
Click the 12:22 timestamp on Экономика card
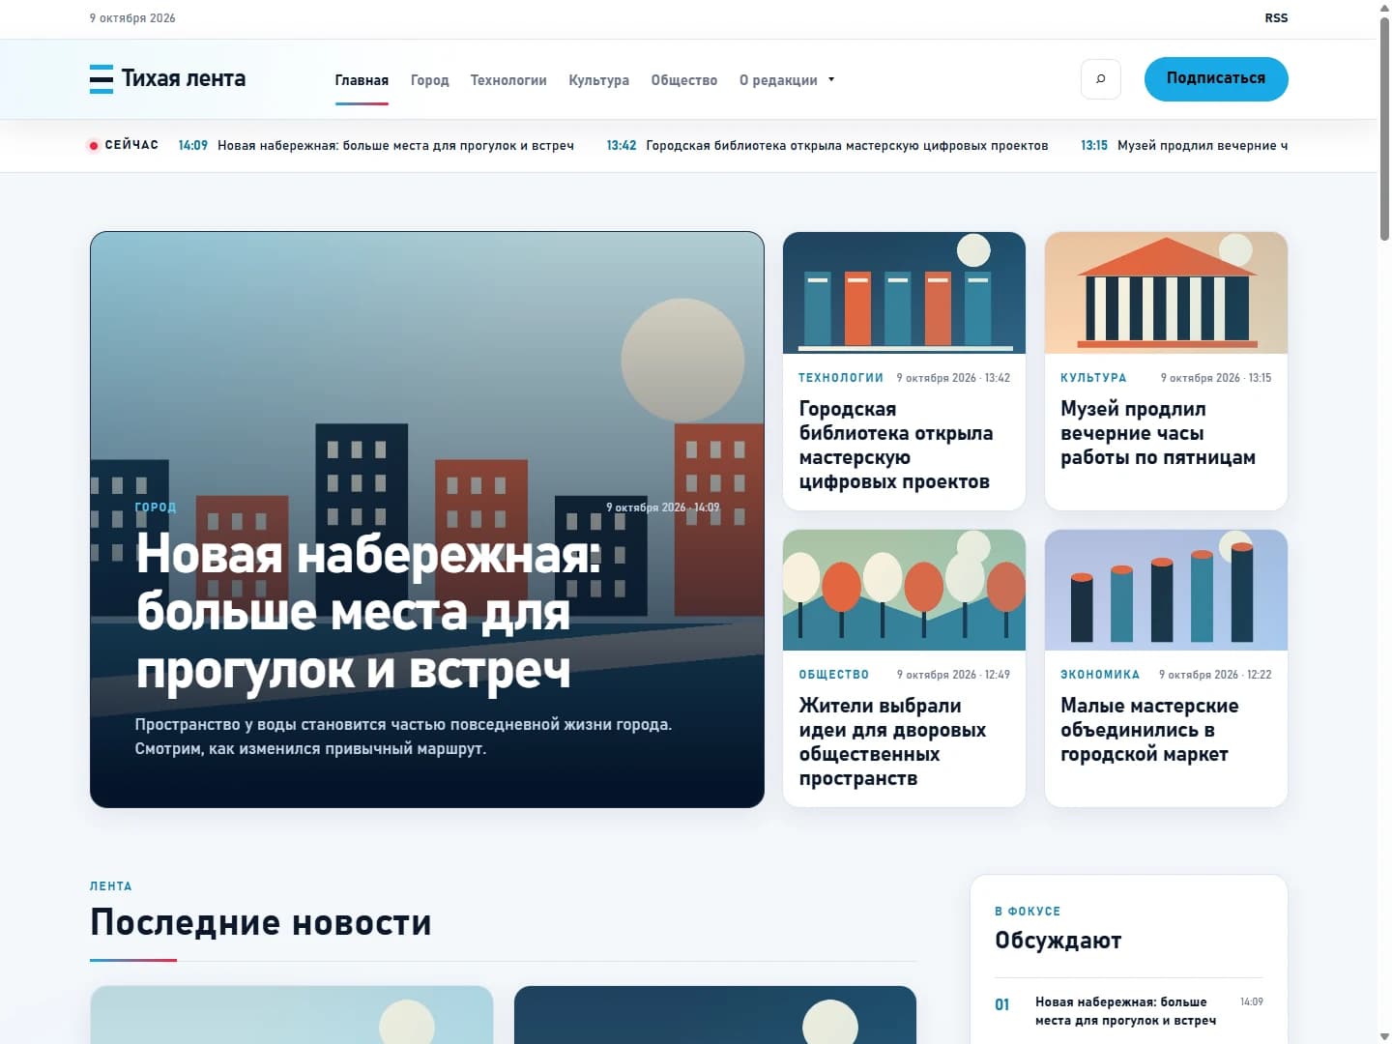tap(1260, 675)
